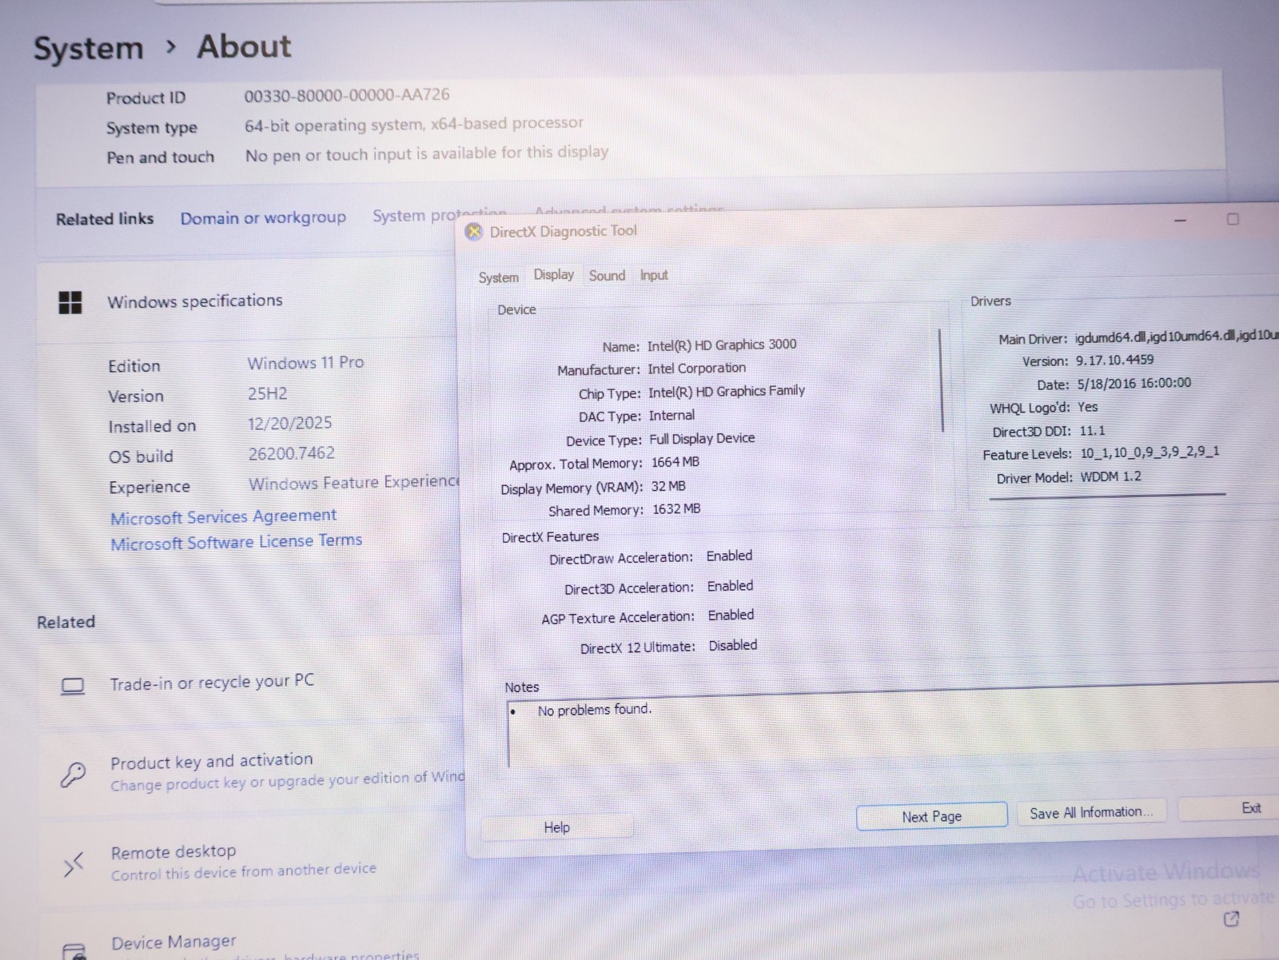Select the driver Version value 9.17.10.4459
The image size is (1279, 960).
[1114, 360]
